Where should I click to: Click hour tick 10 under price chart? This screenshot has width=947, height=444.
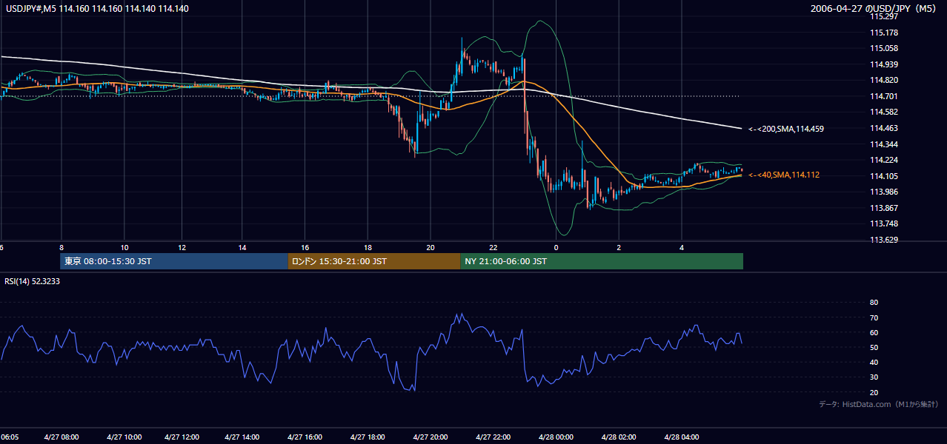click(x=124, y=247)
